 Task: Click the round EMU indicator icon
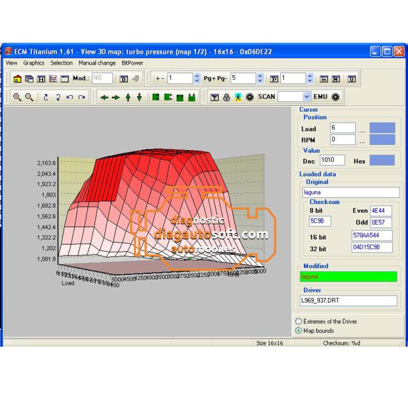[336, 97]
